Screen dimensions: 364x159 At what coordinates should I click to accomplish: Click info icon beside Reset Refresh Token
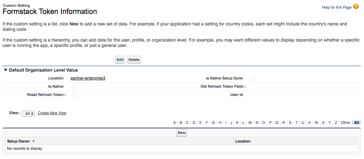click(65, 95)
